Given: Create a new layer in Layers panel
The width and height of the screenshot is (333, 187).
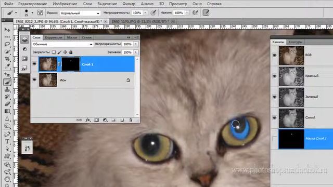Looking at the screenshot, I should (122, 120).
